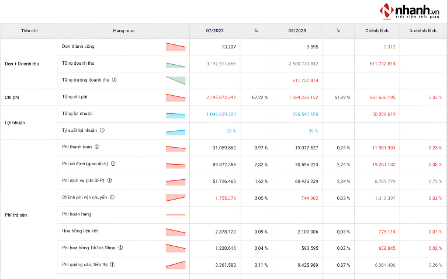Click the Tổng lợi nhuận blue sparkline chart
Image resolution: width=447 pixels, height=279 pixels.
coord(176,116)
